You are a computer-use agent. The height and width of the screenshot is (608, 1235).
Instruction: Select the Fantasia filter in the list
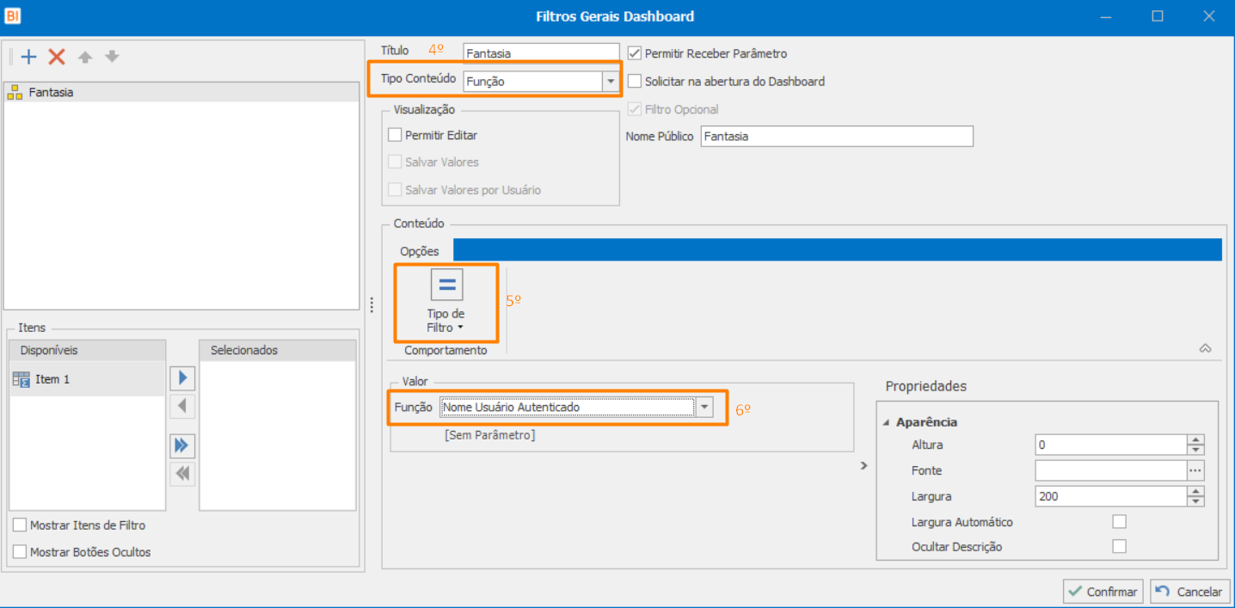(x=51, y=92)
